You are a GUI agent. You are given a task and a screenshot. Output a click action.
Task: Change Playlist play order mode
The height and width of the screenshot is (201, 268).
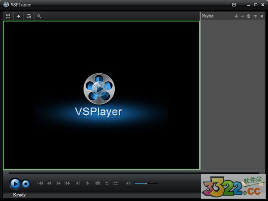coord(255,16)
